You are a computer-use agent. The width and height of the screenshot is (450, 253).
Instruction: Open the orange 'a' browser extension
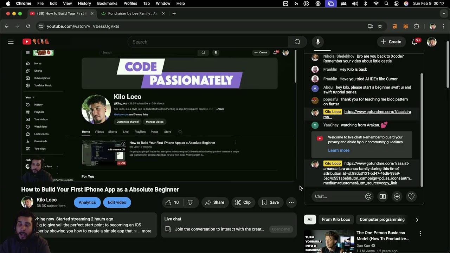pyautogui.click(x=395, y=26)
